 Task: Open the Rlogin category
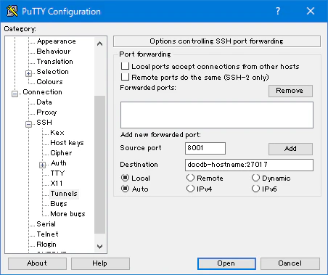click(x=46, y=245)
